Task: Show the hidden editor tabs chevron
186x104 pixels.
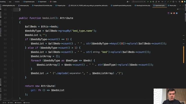Action: click(x=180, y=5)
